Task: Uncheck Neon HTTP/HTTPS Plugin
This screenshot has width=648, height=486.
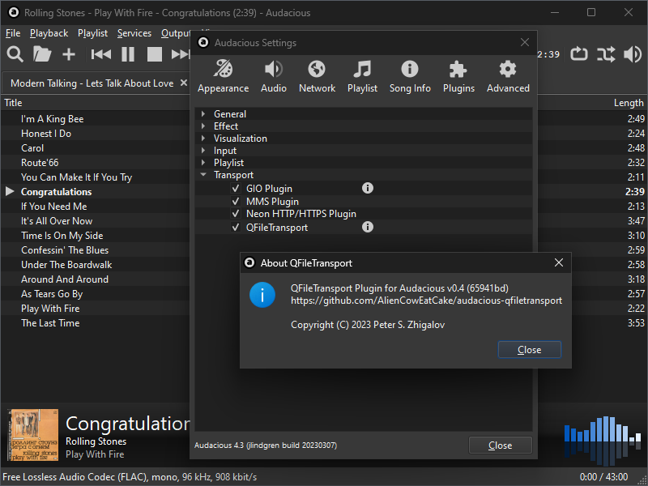Action: click(236, 214)
